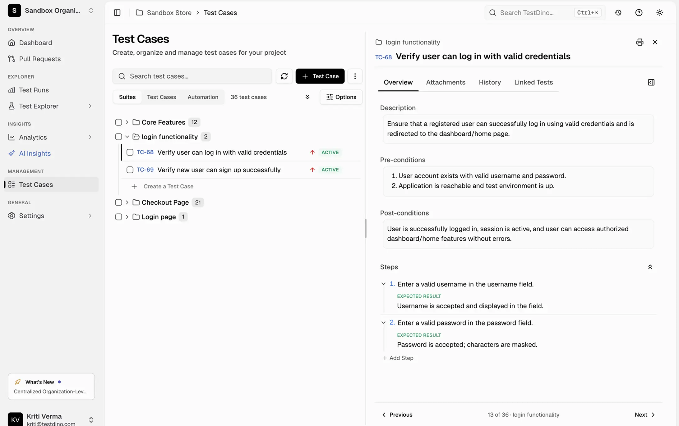Open Dashboard from the sidebar
This screenshot has width=679, height=426.
[x=51, y=43]
